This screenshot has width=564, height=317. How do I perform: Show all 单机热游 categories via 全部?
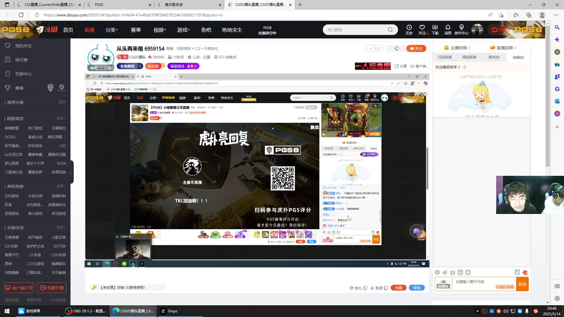[x=61, y=186]
